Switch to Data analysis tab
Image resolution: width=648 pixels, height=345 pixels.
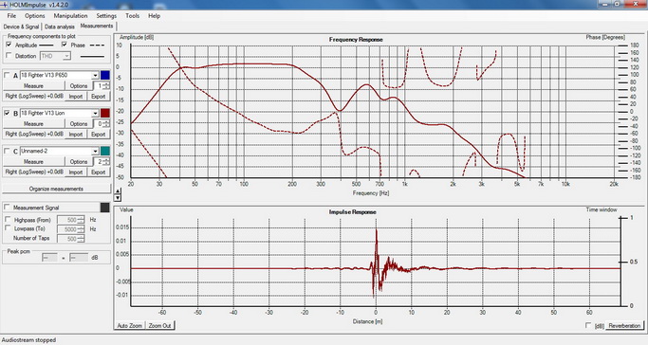pos(60,27)
